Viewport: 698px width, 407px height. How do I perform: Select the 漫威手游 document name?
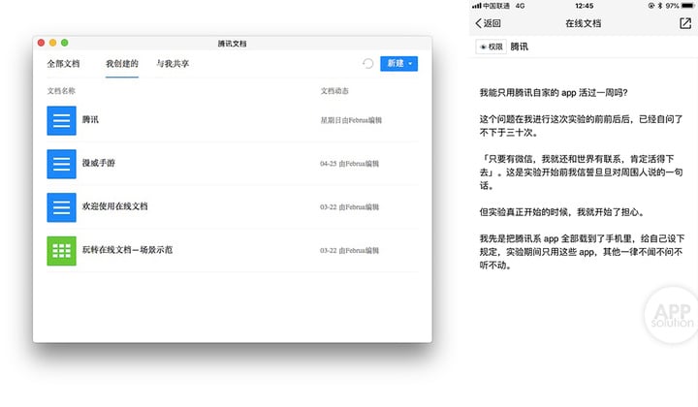98,163
